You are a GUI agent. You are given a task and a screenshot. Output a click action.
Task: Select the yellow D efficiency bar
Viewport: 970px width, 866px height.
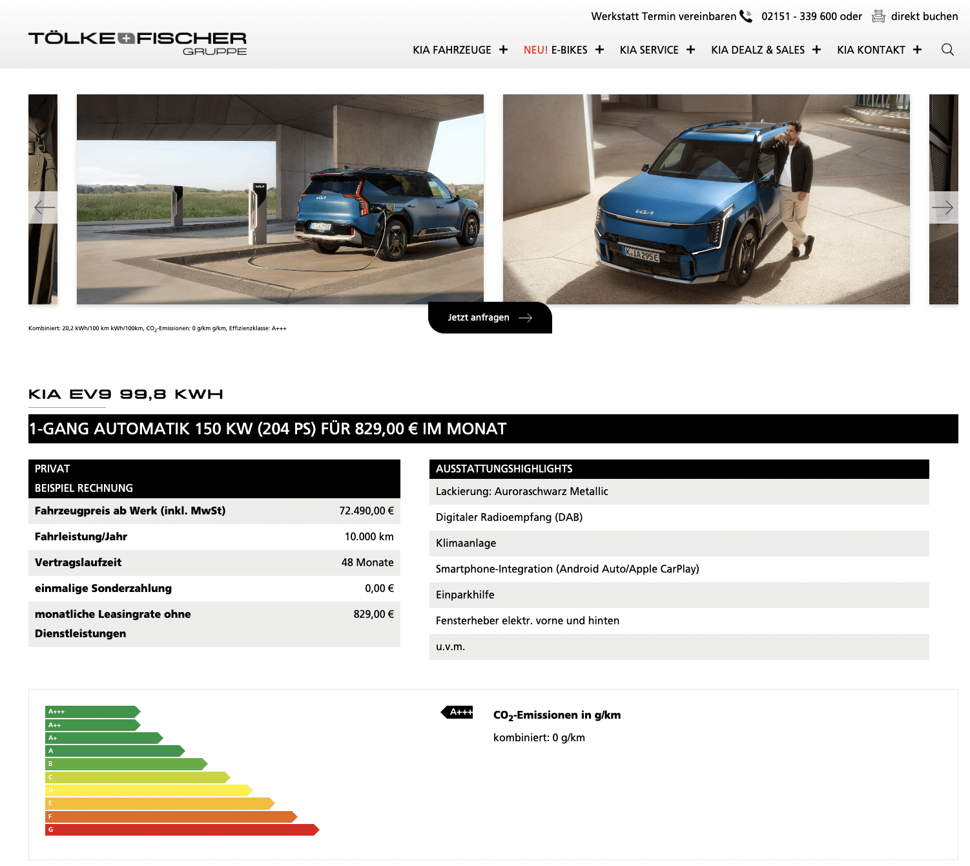pos(149,790)
